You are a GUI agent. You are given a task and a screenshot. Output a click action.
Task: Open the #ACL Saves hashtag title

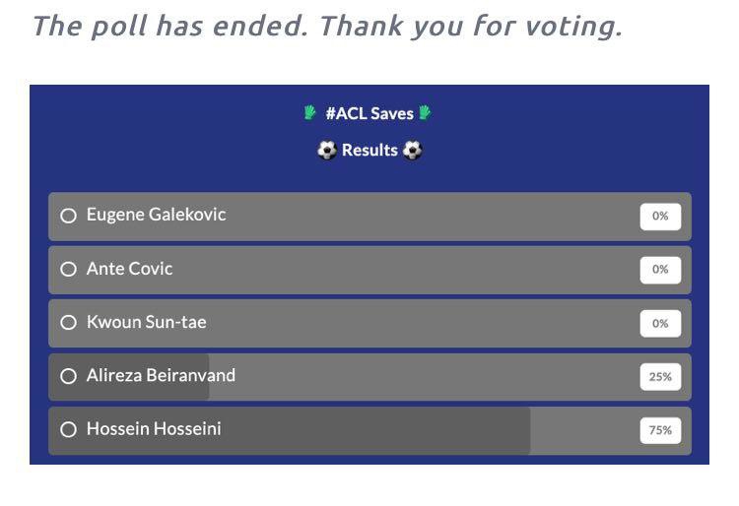[369, 113]
